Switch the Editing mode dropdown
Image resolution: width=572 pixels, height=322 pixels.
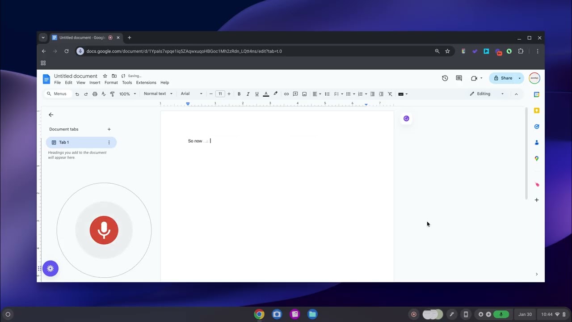point(487,94)
